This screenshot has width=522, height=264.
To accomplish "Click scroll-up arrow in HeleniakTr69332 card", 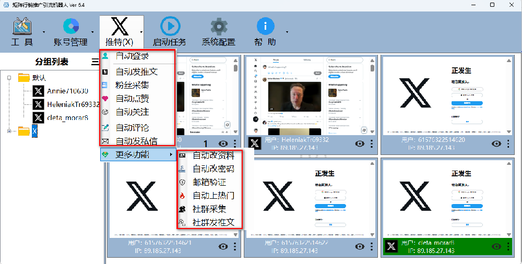I will [x=372, y=60].
